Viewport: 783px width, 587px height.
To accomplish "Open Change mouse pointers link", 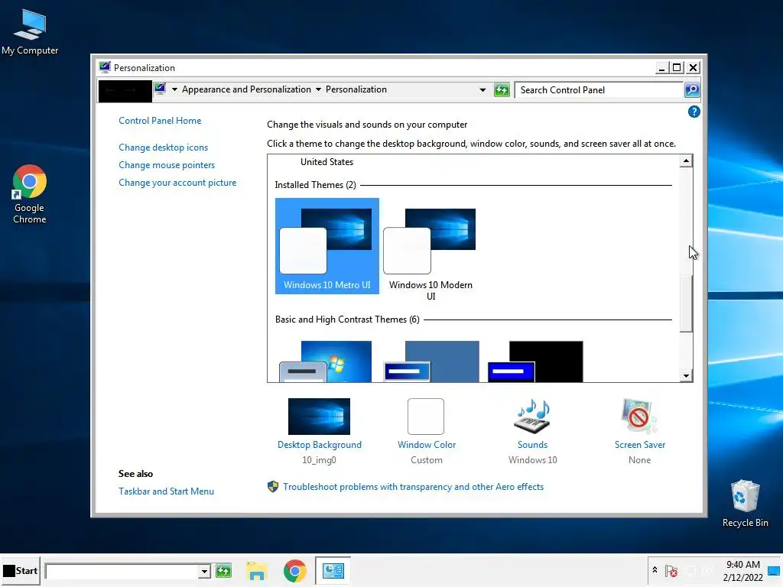I will 167,165.
